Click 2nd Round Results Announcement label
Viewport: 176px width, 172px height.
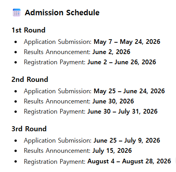[x=57, y=101]
